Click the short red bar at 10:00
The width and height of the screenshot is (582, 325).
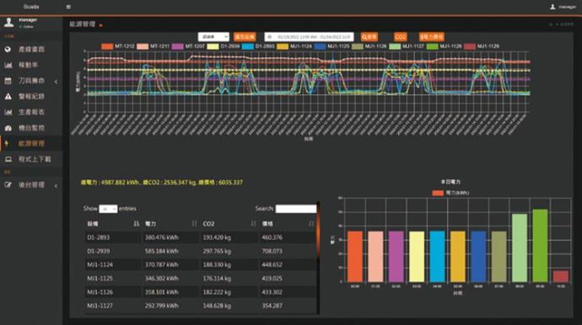[560, 276]
